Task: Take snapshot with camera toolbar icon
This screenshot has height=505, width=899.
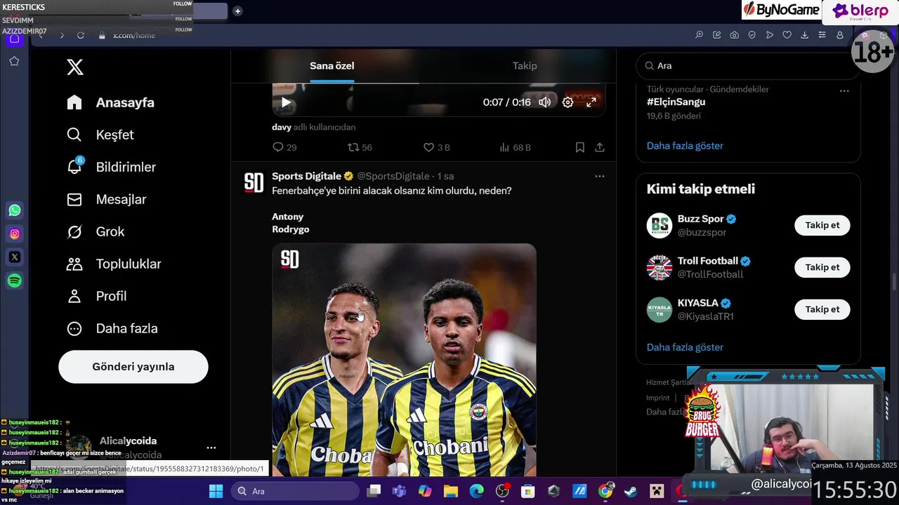Action: [734, 35]
